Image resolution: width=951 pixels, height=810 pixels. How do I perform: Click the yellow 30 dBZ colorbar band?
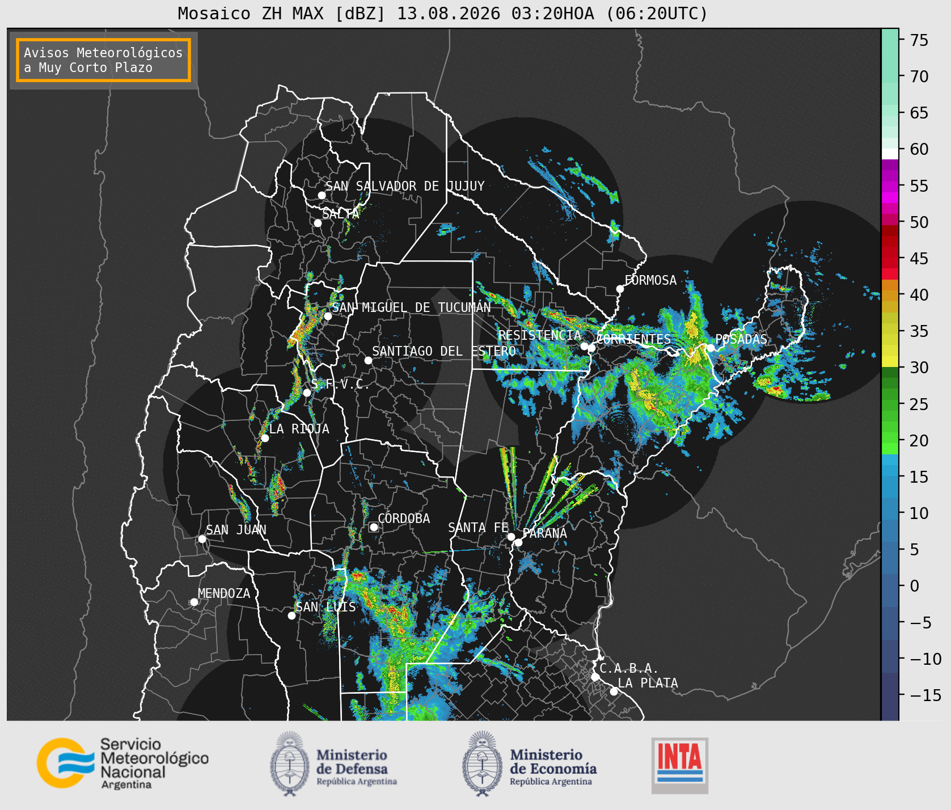890,361
